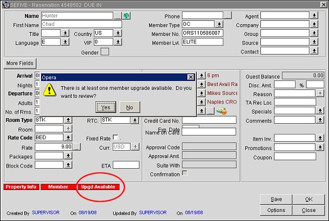Select the Property Info red indicator
Viewport: 329px width, 221px height.
(x=21, y=187)
